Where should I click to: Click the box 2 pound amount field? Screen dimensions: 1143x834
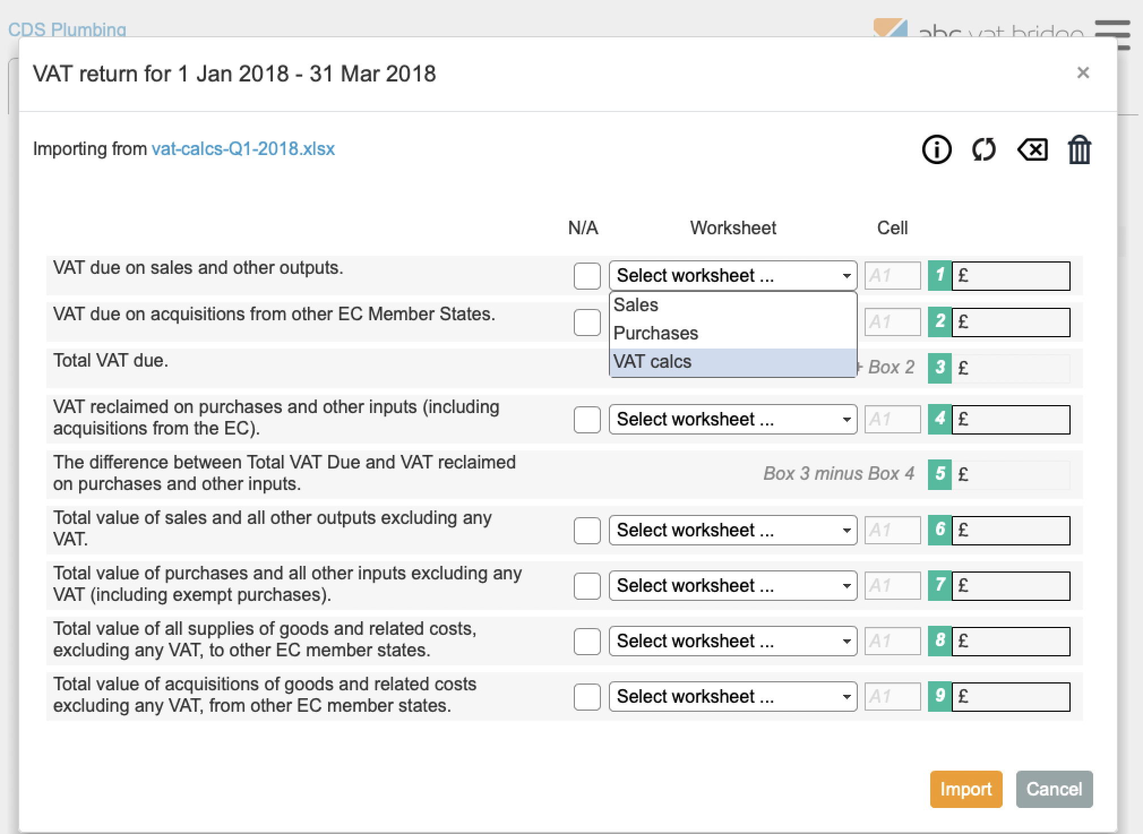[1011, 322]
